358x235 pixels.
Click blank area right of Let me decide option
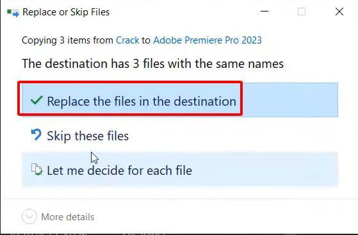265,170
